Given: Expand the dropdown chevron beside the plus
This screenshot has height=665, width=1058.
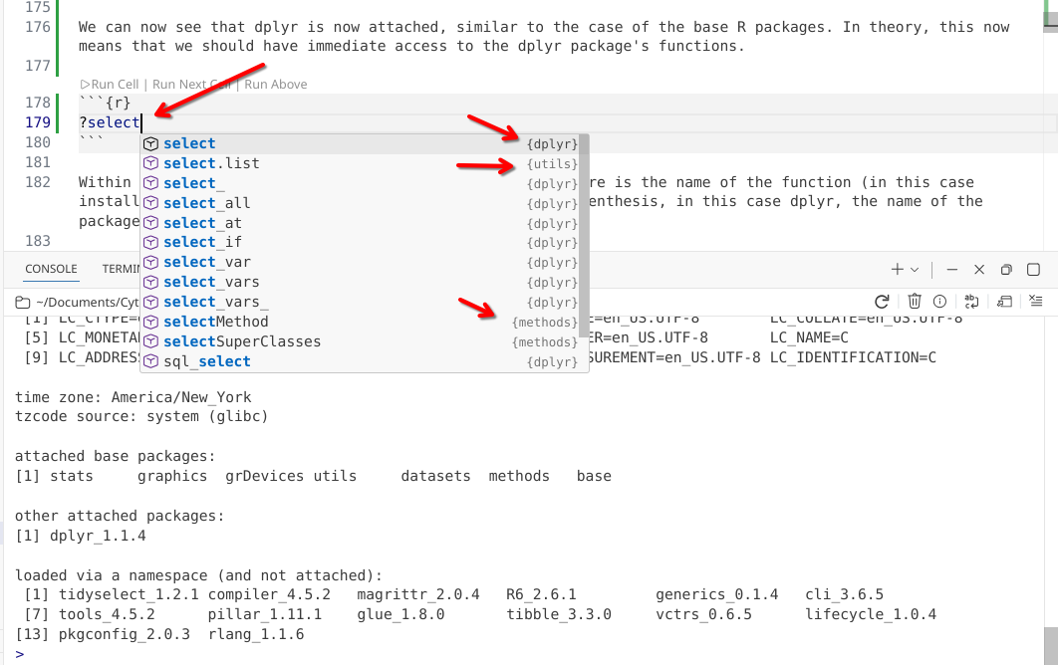Looking at the screenshot, I should [915, 270].
